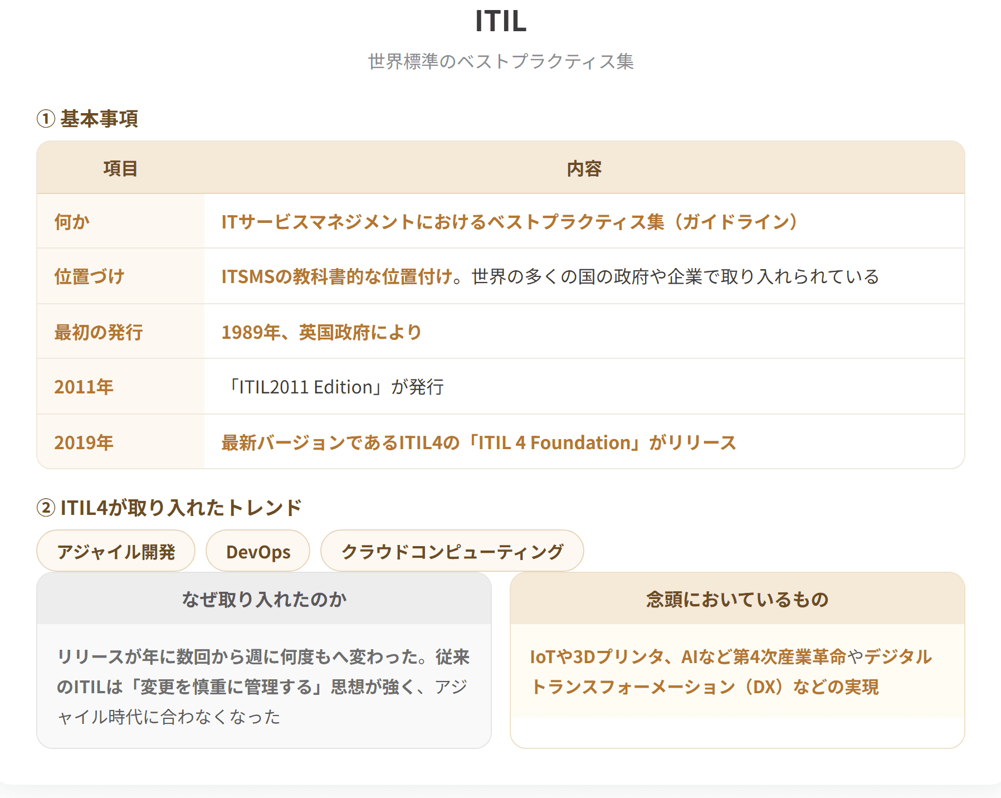Viewport: 1001px width, 798px height.
Task: Select the ② ITIL4が取り入れたトレンド heading
Action: click(x=169, y=508)
